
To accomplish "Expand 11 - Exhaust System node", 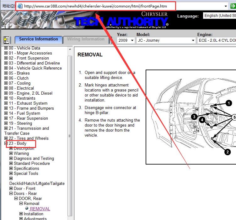I will pyautogui.click(x=6, y=103).
